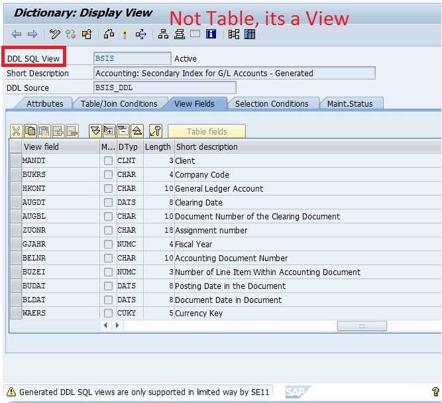Click the greyed-out list window icon
Screen dimensions: 442x403
coord(195,34)
